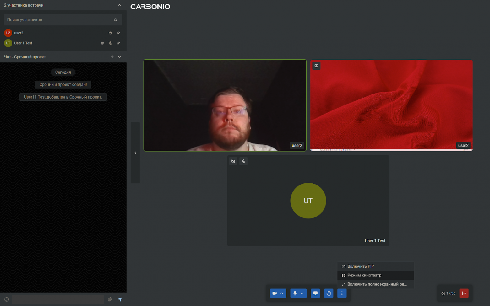This screenshot has width=490, height=306.
Task: Collapse the participants list chevron
Action: [x=119, y=5]
